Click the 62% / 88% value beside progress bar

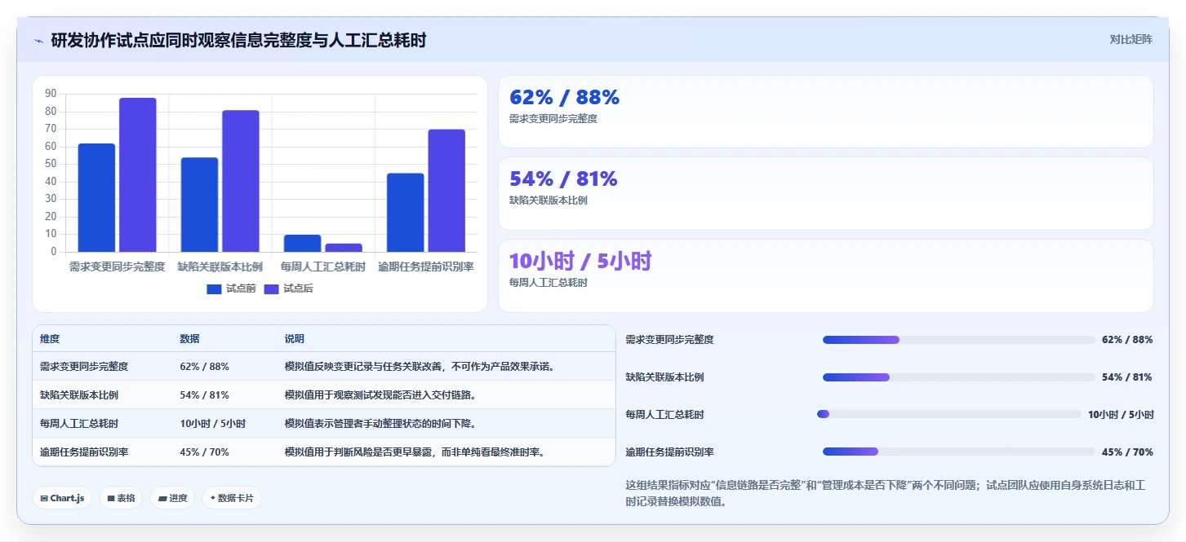click(1127, 340)
